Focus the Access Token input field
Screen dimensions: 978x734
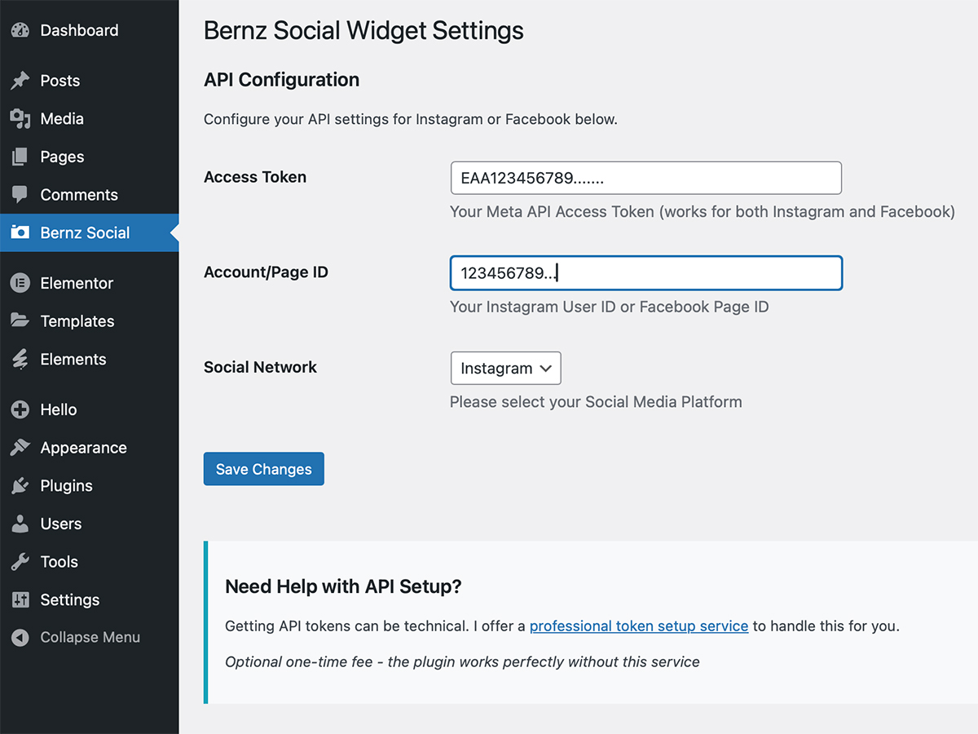point(645,178)
